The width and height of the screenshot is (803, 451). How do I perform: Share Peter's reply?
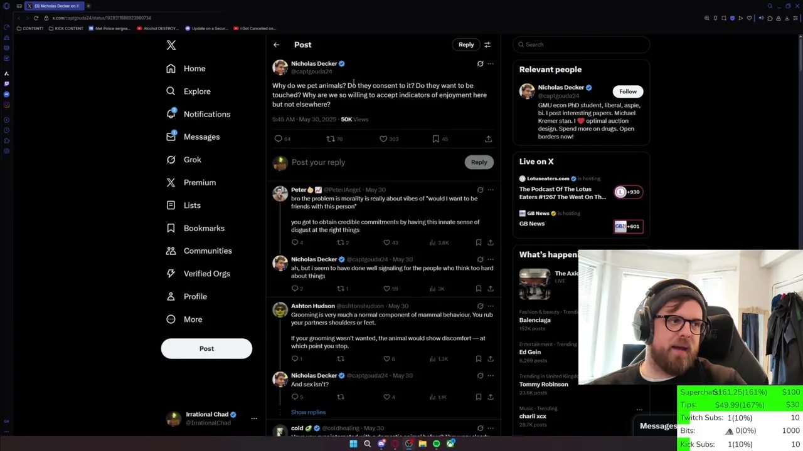click(x=491, y=242)
